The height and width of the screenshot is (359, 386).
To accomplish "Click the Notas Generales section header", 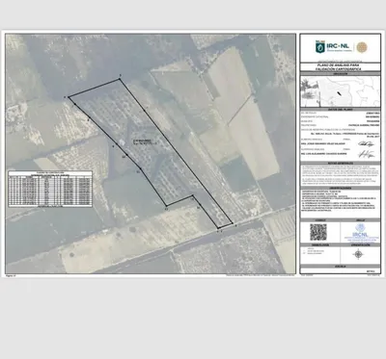I will click(x=340, y=164).
